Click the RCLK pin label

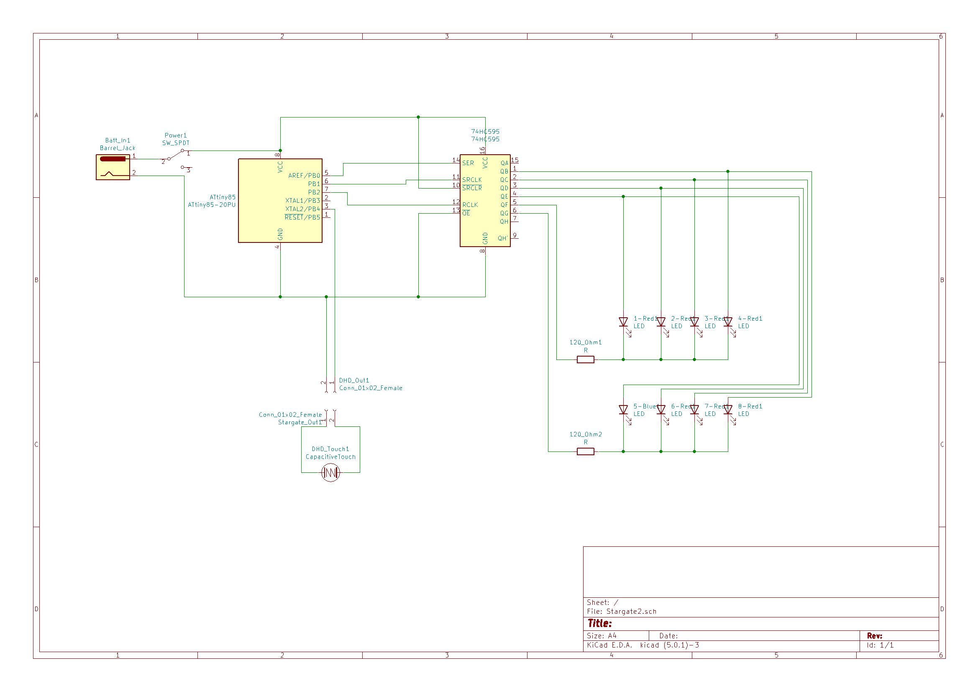pos(470,205)
